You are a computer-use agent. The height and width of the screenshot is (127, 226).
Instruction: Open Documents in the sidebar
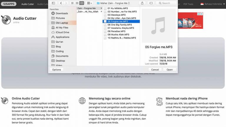tap(62, 56)
